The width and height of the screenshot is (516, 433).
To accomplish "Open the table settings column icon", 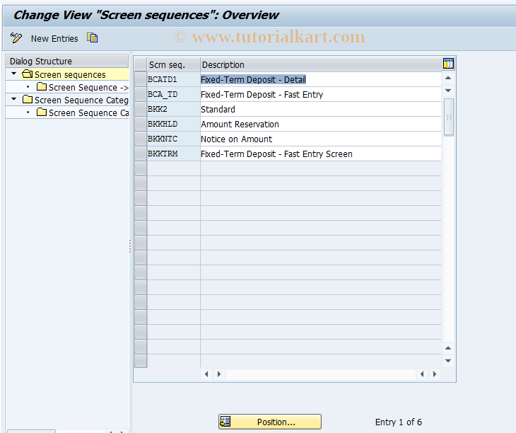I will [x=448, y=64].
